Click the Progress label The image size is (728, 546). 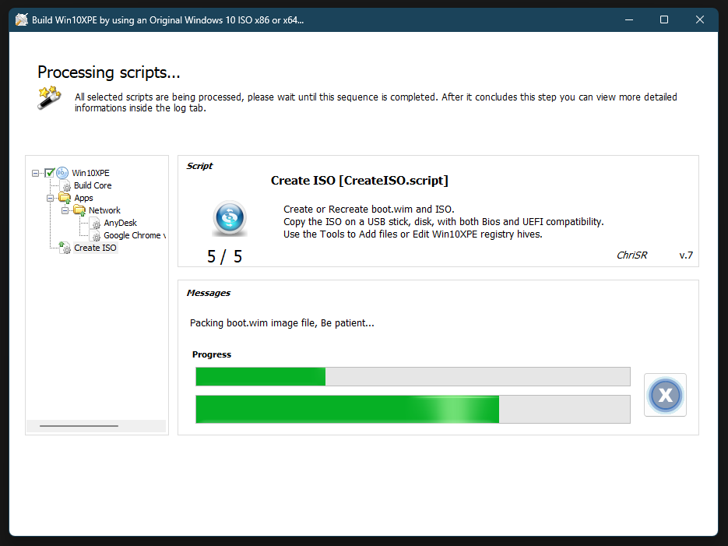point(212,354)
